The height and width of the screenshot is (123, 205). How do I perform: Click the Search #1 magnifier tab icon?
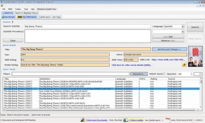point(3,13)
